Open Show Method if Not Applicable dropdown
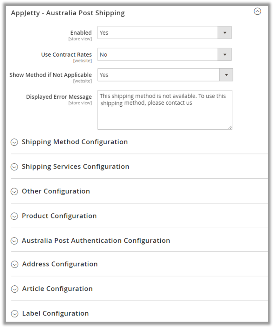This screenshot has width=274, height=328. (158, 75)
